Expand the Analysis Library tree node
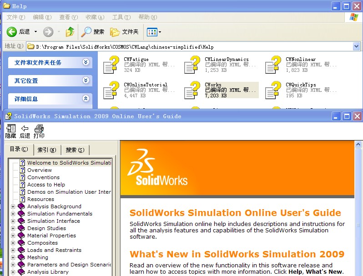Viewport: 363px width, 276px height. click(x=13, y=272)
